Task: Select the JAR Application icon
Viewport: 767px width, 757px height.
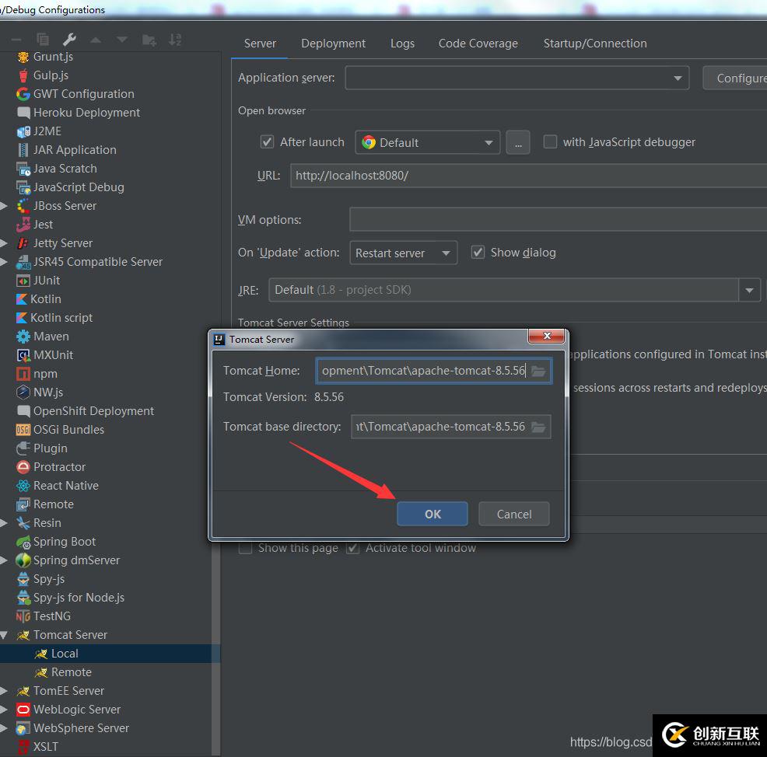Action: point(23,150)
